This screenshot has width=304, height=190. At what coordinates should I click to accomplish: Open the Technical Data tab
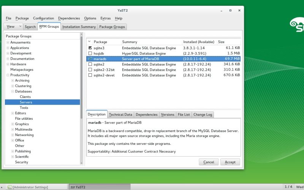[x=120, y=115]
